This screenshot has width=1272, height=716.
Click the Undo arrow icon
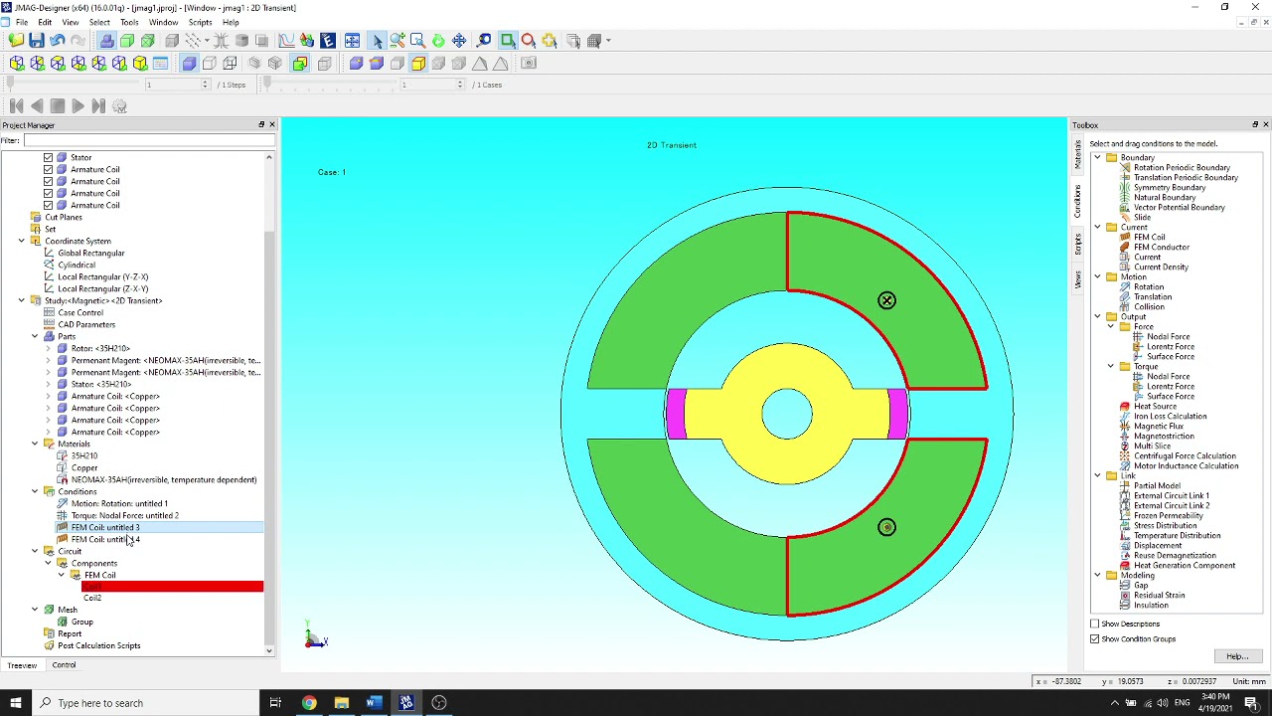tap(58, 41)
